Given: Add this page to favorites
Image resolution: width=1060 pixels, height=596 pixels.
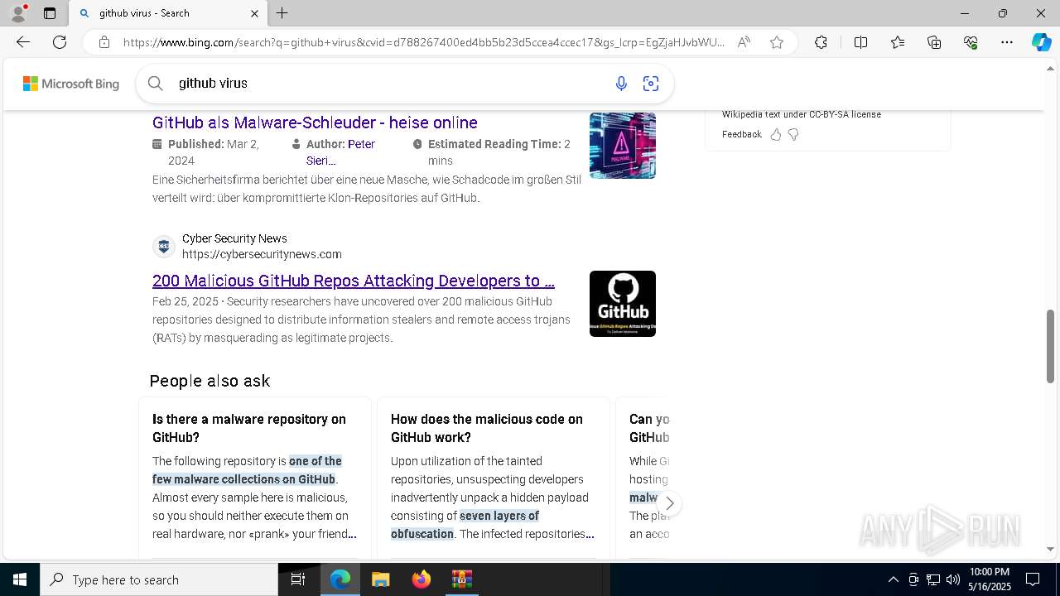Looking at the screenshot, I should point(777,42).
